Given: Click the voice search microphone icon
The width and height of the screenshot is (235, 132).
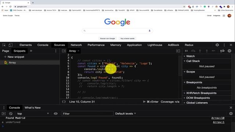Looking at the screenshot, I should tap(149, 31).
